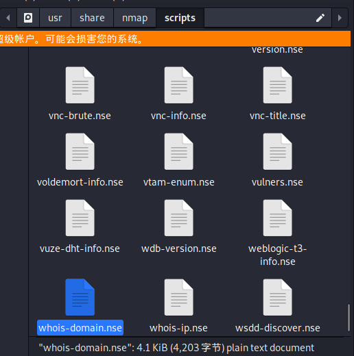354x356 pixels.
Task: Click the root disk icon in path bar
Action: pyautogui.click(x=28, y=18)
